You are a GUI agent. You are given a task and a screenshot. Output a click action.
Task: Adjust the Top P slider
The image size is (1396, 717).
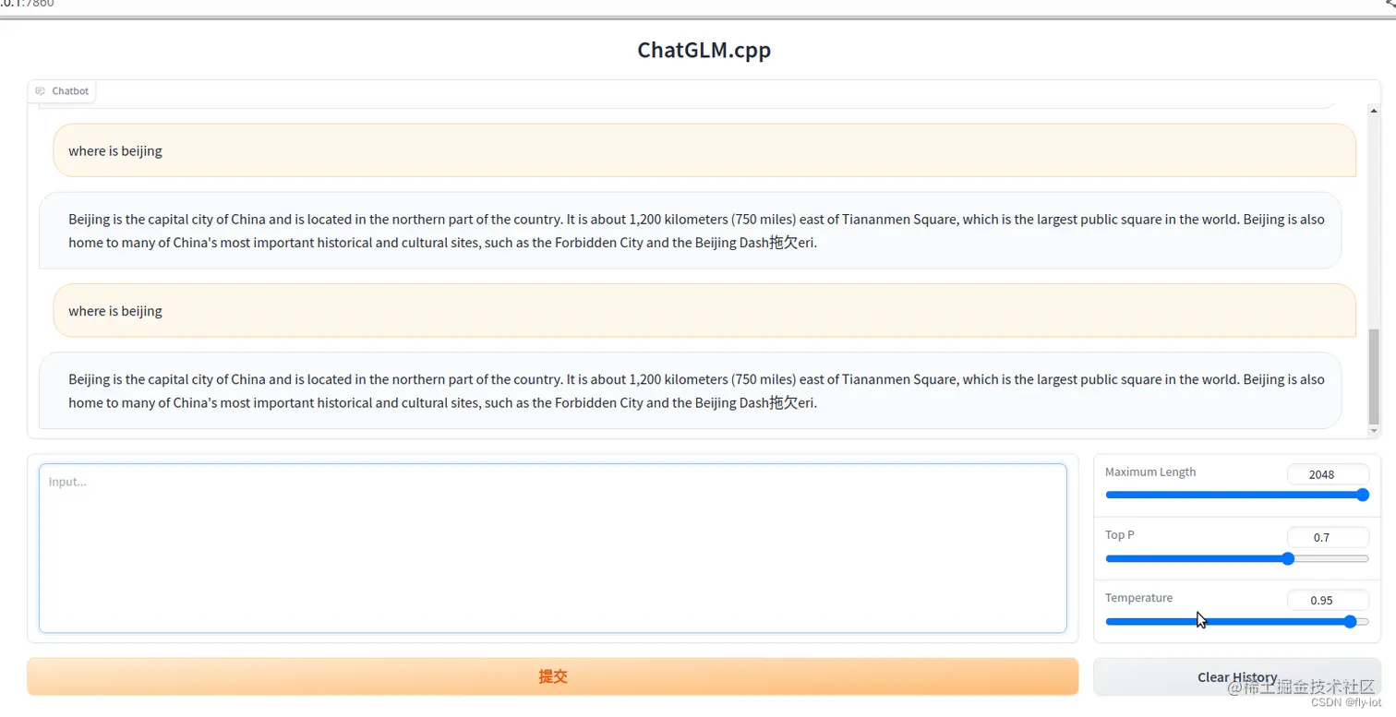click(x=1236, y=558)
